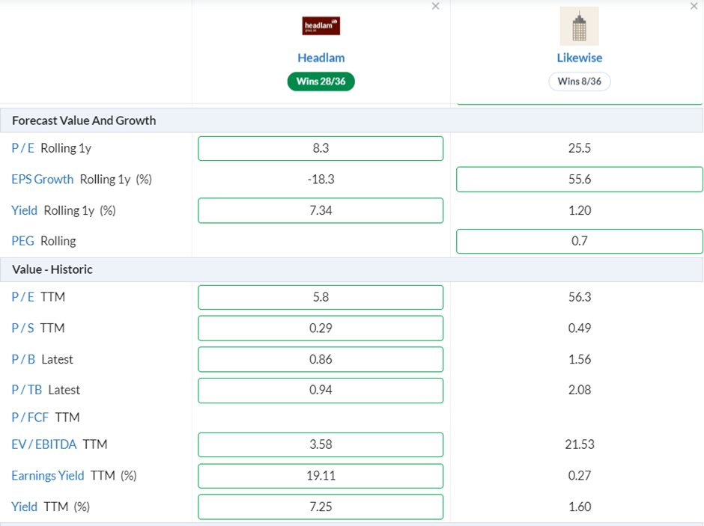
Task: Open the P/TB metric link
Action: (27, 390)
